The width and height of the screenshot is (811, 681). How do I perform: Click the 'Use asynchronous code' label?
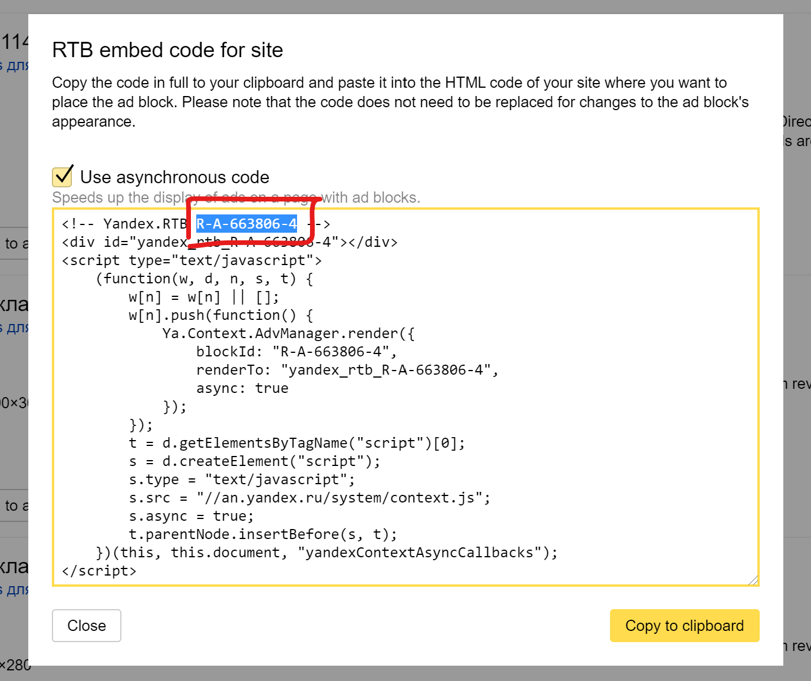(x=174, y=177)
